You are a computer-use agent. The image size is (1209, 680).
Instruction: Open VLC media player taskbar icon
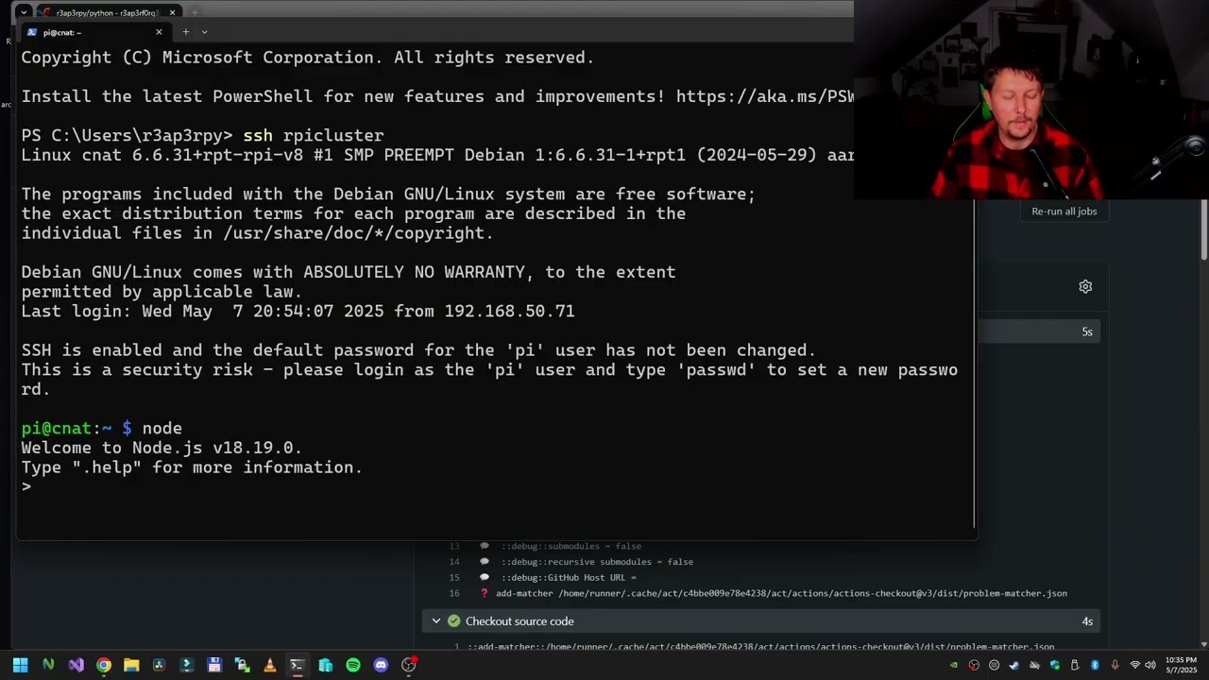tap(270, 665)
